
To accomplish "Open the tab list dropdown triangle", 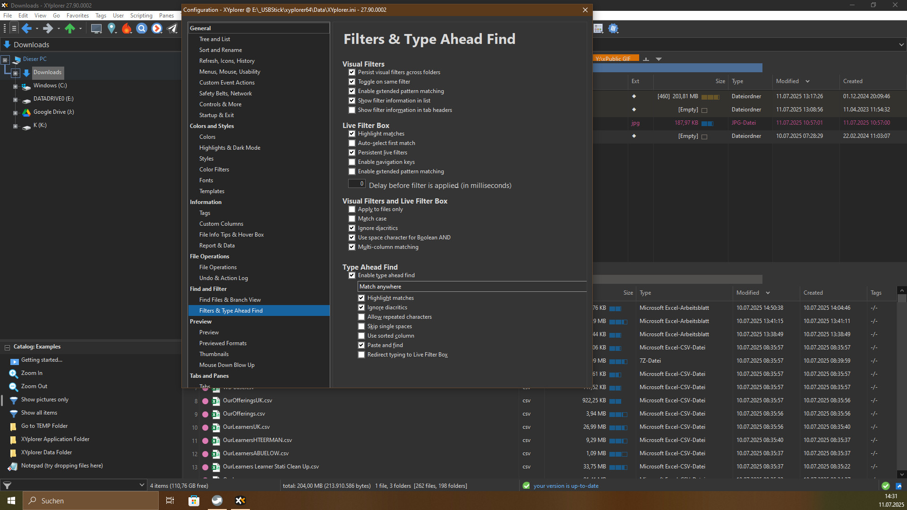I will click(659, 59).
